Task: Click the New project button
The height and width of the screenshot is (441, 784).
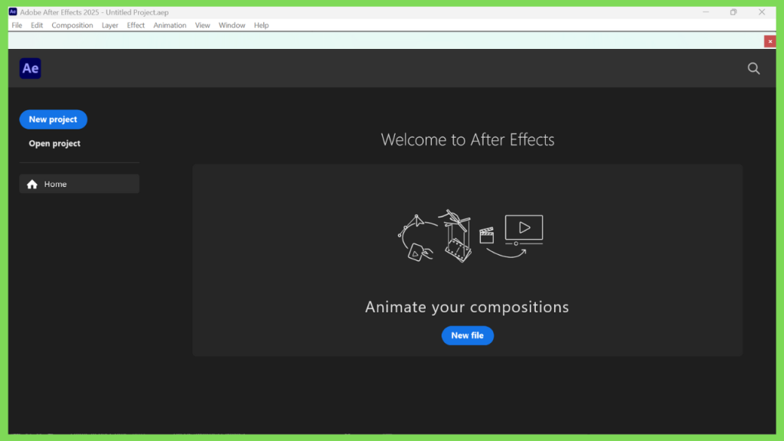Action: [x=53, y=119]
